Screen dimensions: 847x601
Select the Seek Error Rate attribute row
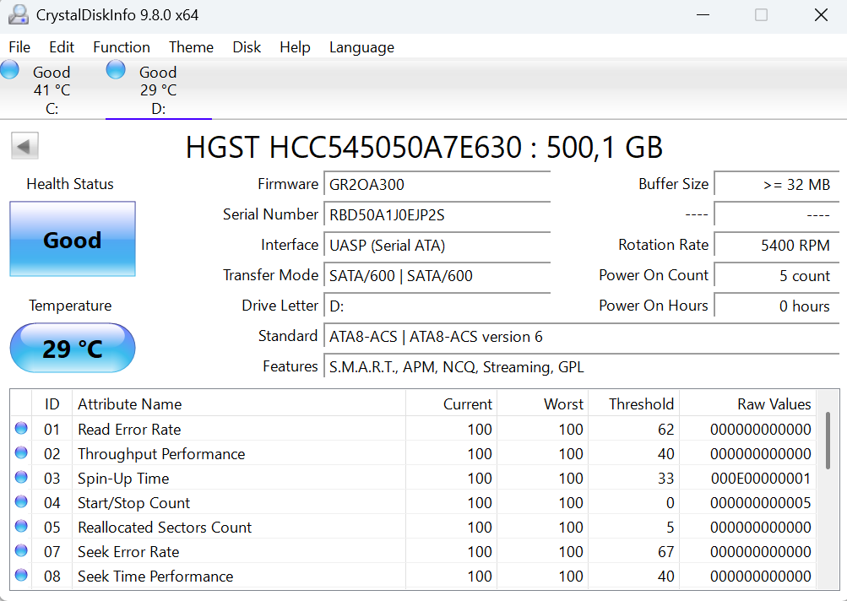413,552
